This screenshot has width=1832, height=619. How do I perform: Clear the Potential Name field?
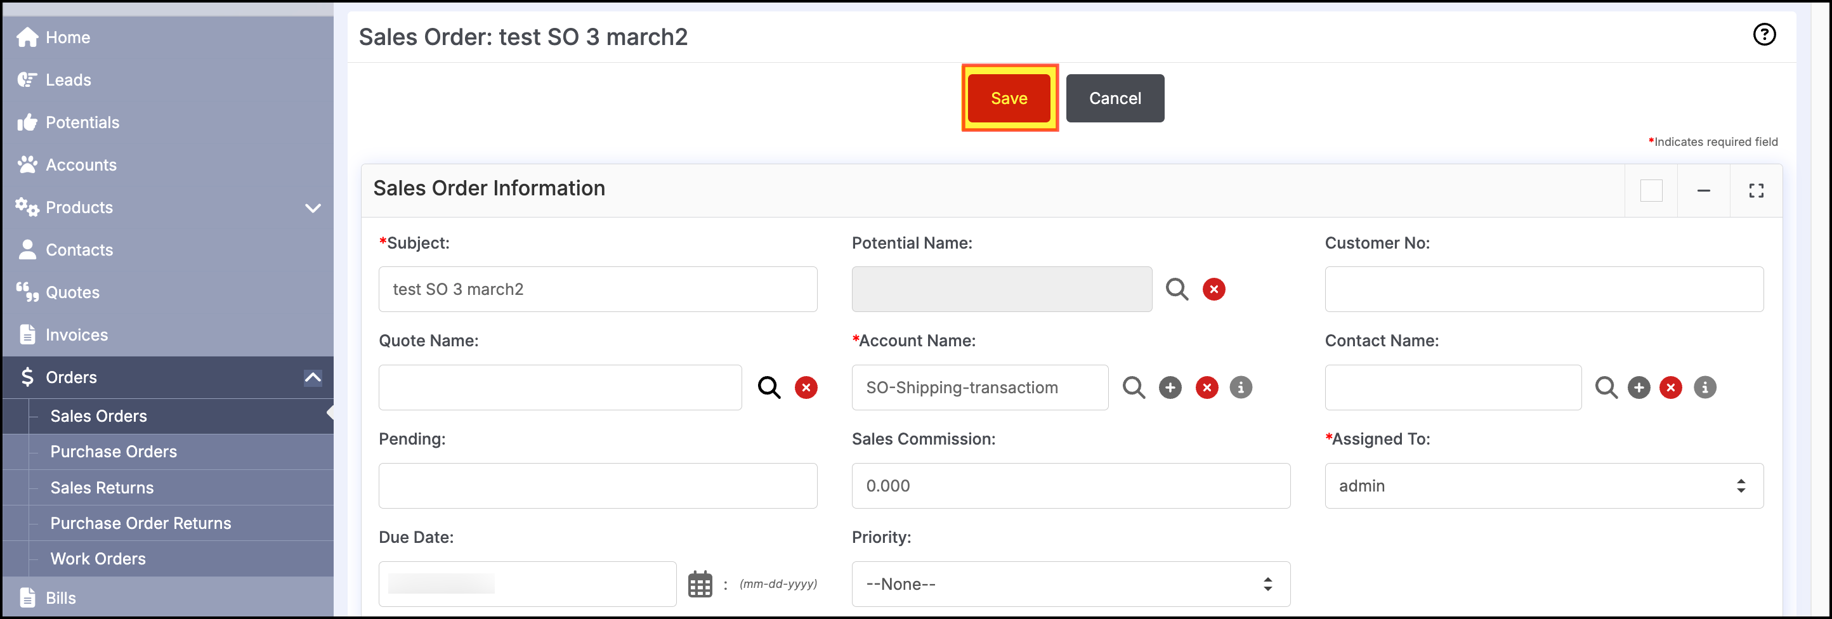pos(1214,289)
